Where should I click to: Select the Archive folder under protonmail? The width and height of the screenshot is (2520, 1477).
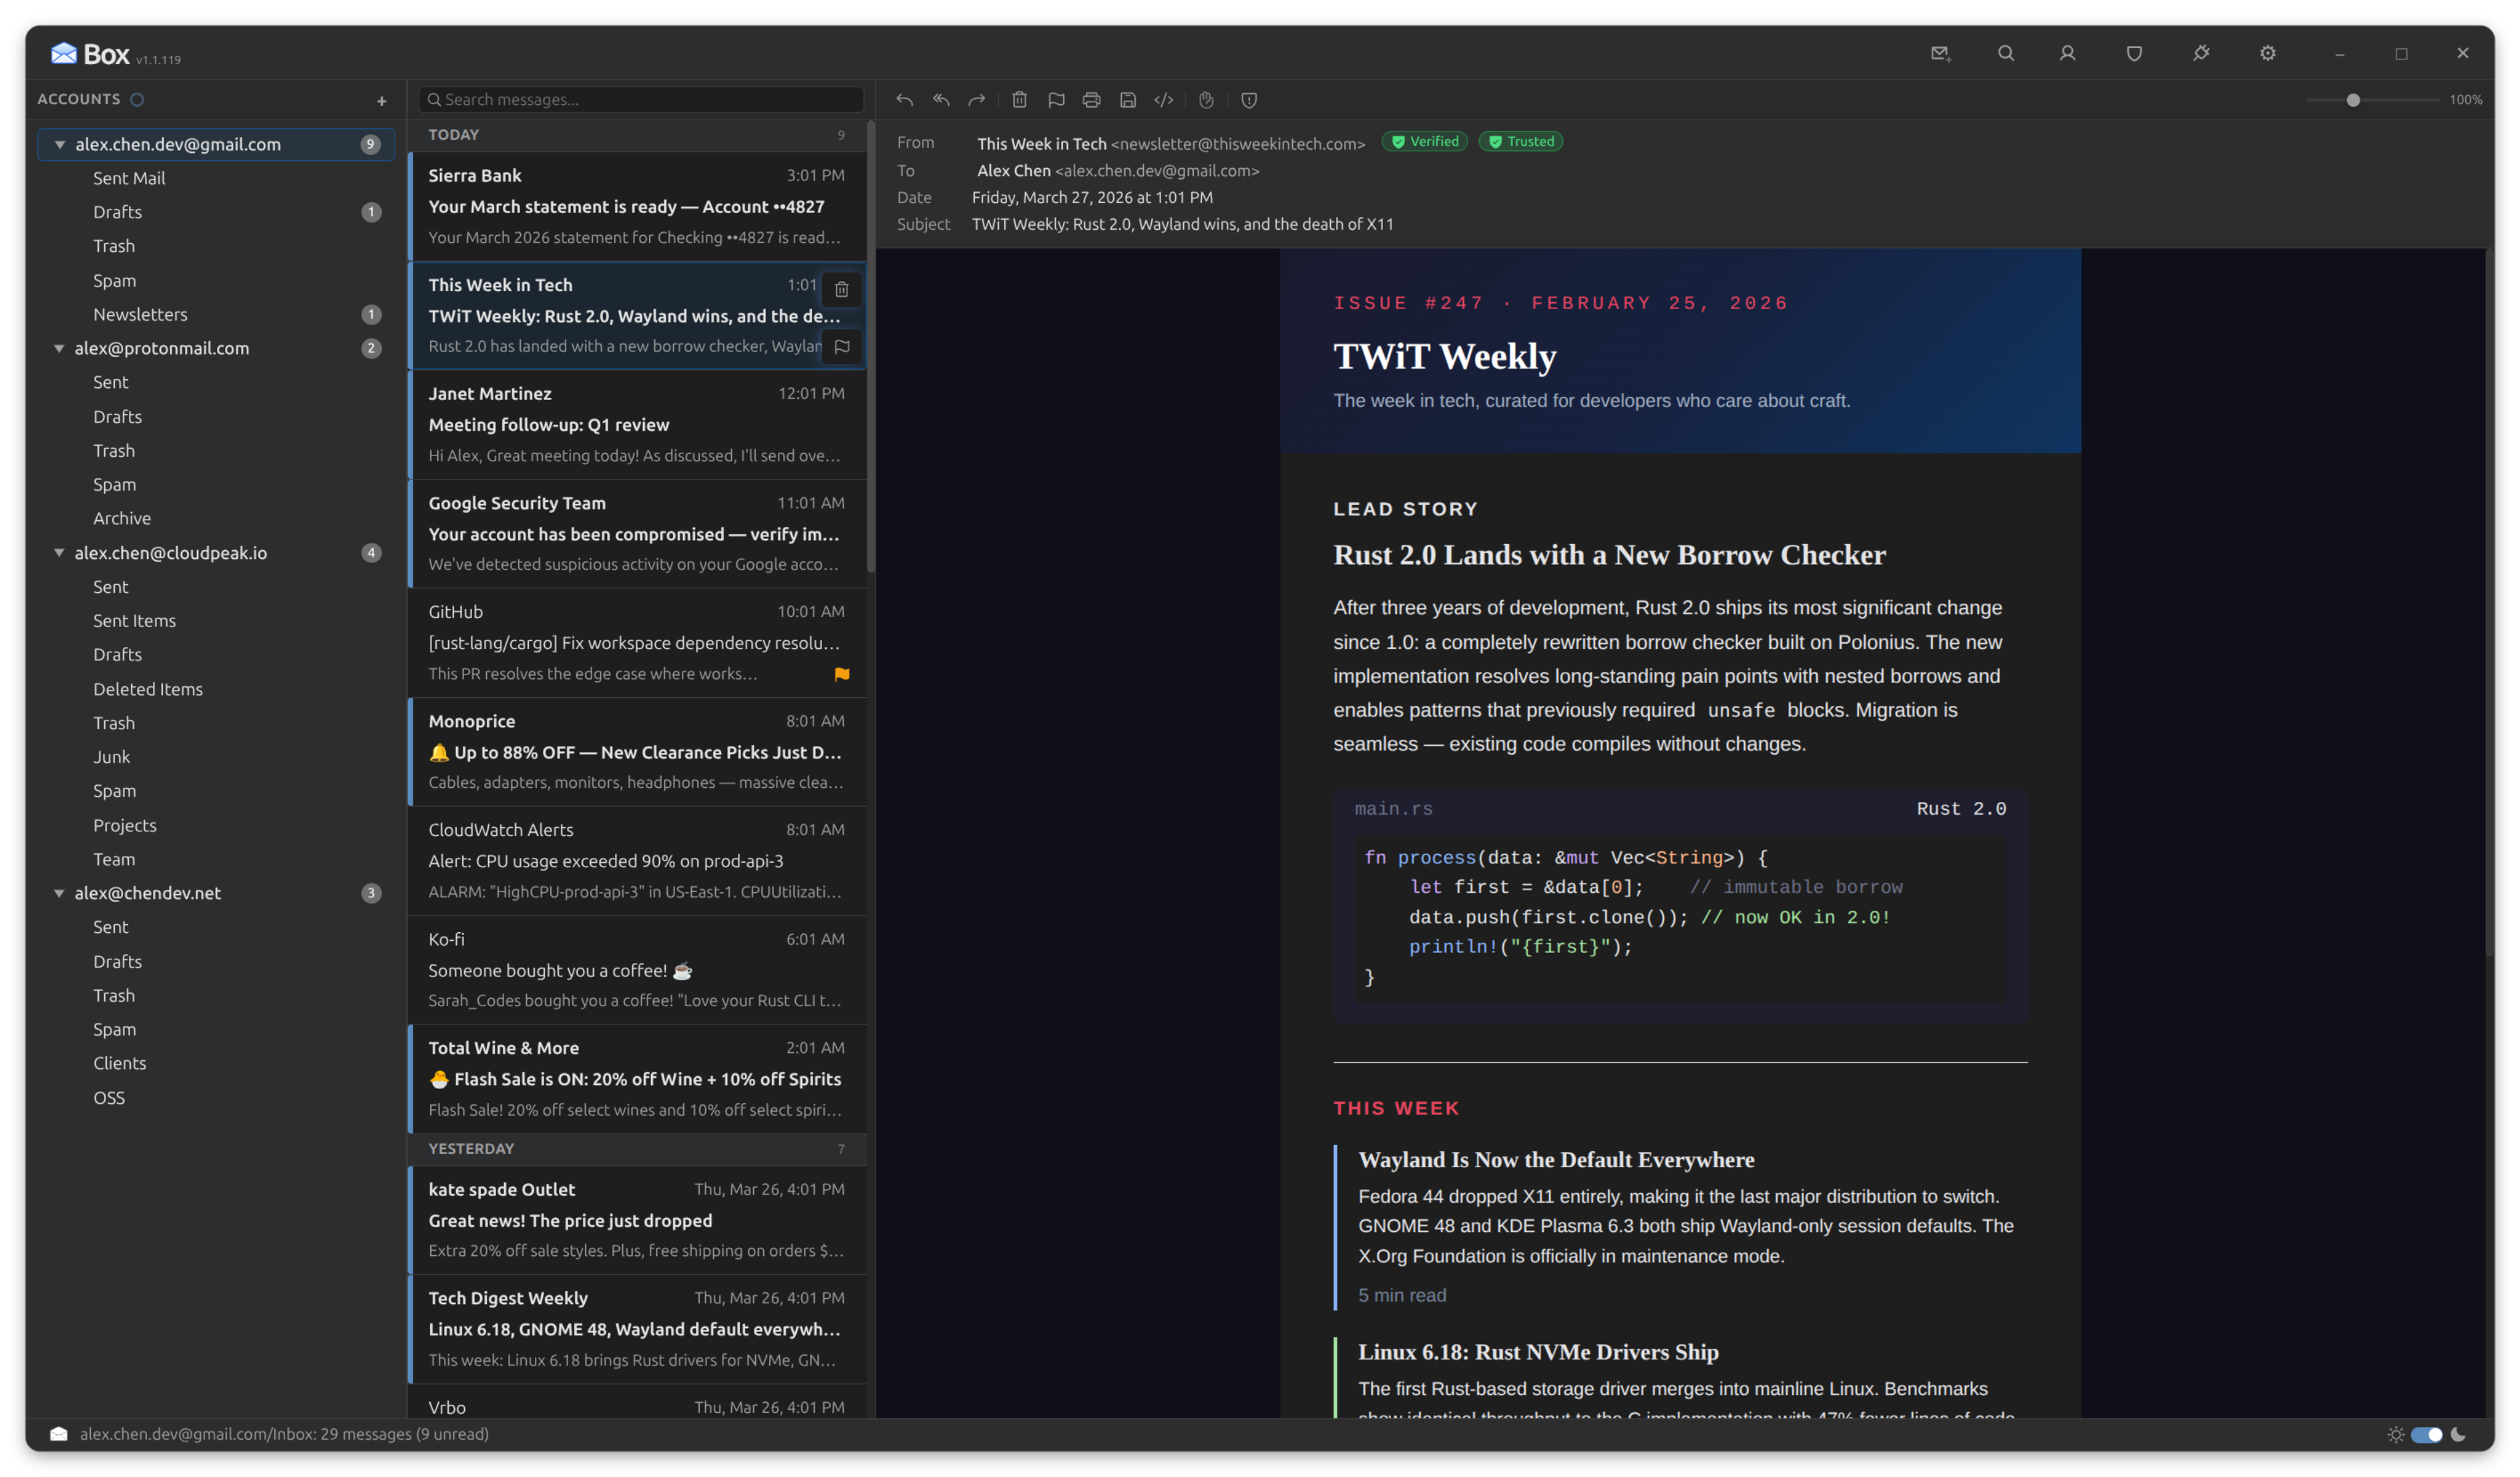point(122,518)
